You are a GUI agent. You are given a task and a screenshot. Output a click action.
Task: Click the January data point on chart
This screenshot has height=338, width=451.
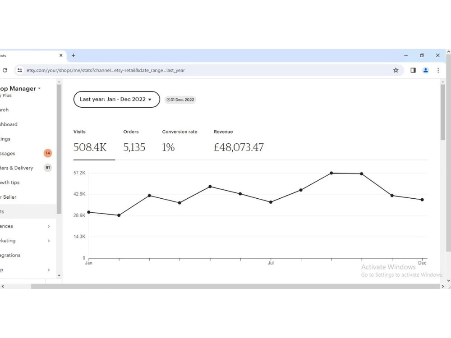pos(89,212)
